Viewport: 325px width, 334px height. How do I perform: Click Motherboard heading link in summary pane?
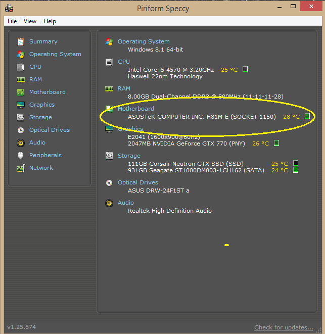pos(136,109)
